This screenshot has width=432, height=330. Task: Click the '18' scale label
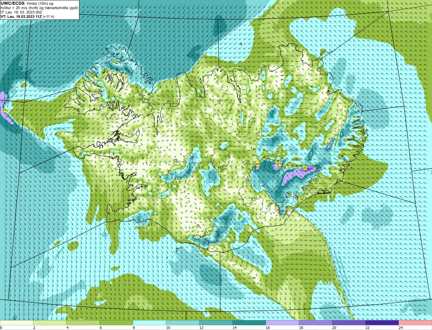(301, 328)
